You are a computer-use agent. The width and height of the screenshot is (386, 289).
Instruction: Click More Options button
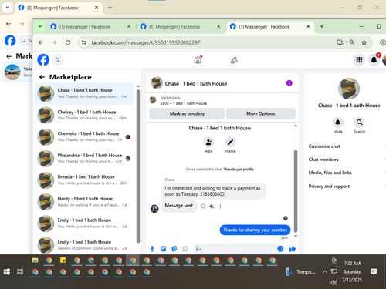point(261,113)
